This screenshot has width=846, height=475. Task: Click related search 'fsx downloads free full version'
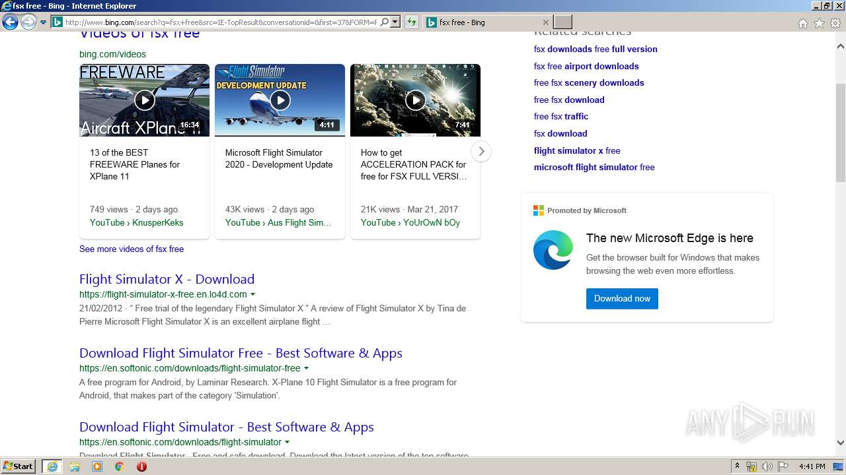pos(596,49)
